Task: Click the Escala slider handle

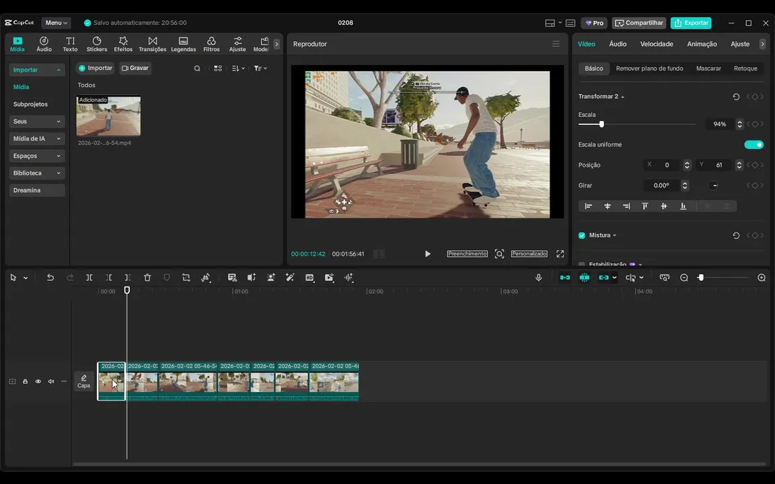Action: click(x=601, y=124)
